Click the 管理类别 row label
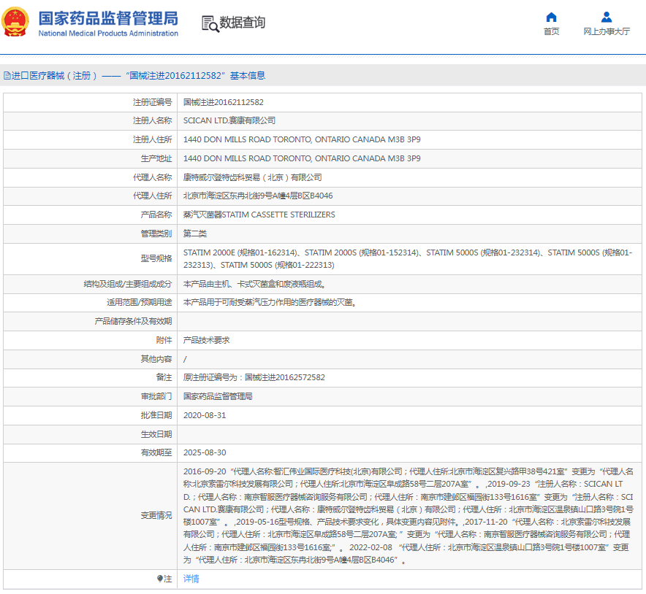This screenshot has height=594, width=646. 156,234
